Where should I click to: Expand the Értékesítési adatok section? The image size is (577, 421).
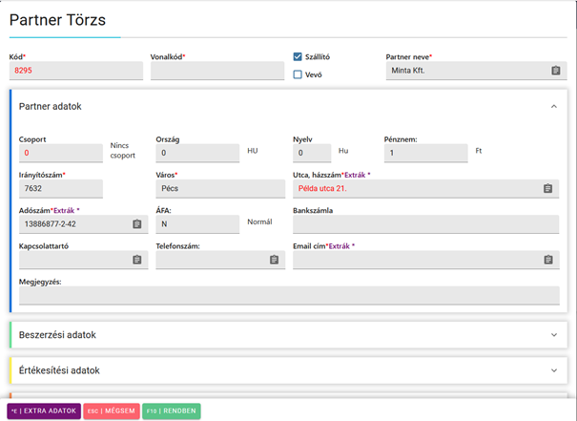tap(553, 369)
